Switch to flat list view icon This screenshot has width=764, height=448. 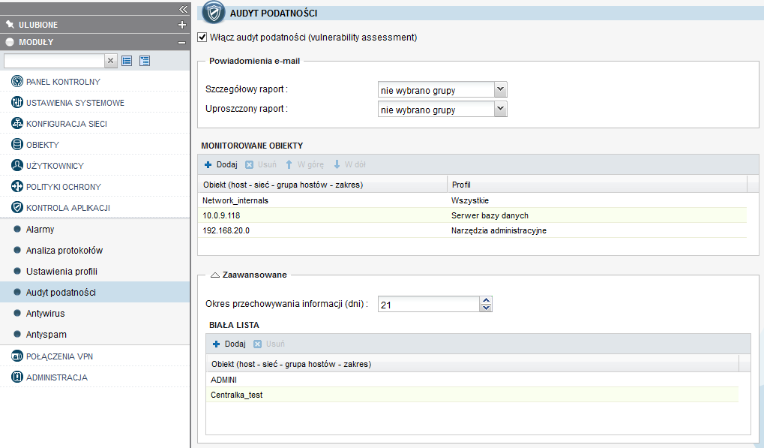point(127,61)
